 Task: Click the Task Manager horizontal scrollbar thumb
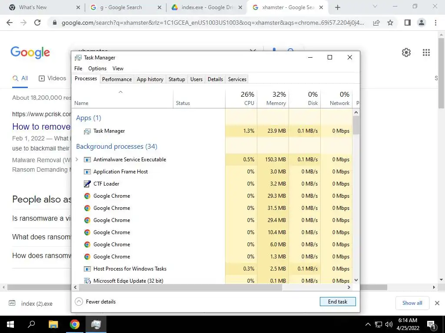point(180,287)
